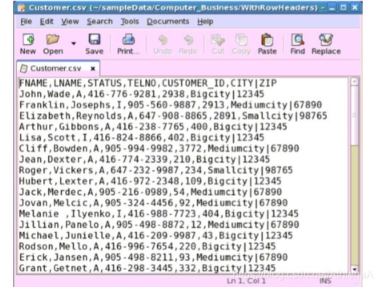The width and height of the screenshot is (380, 287).
Task: Click the line for Grant Getnet
Action: pyautogui.click(x=147, y=268)
